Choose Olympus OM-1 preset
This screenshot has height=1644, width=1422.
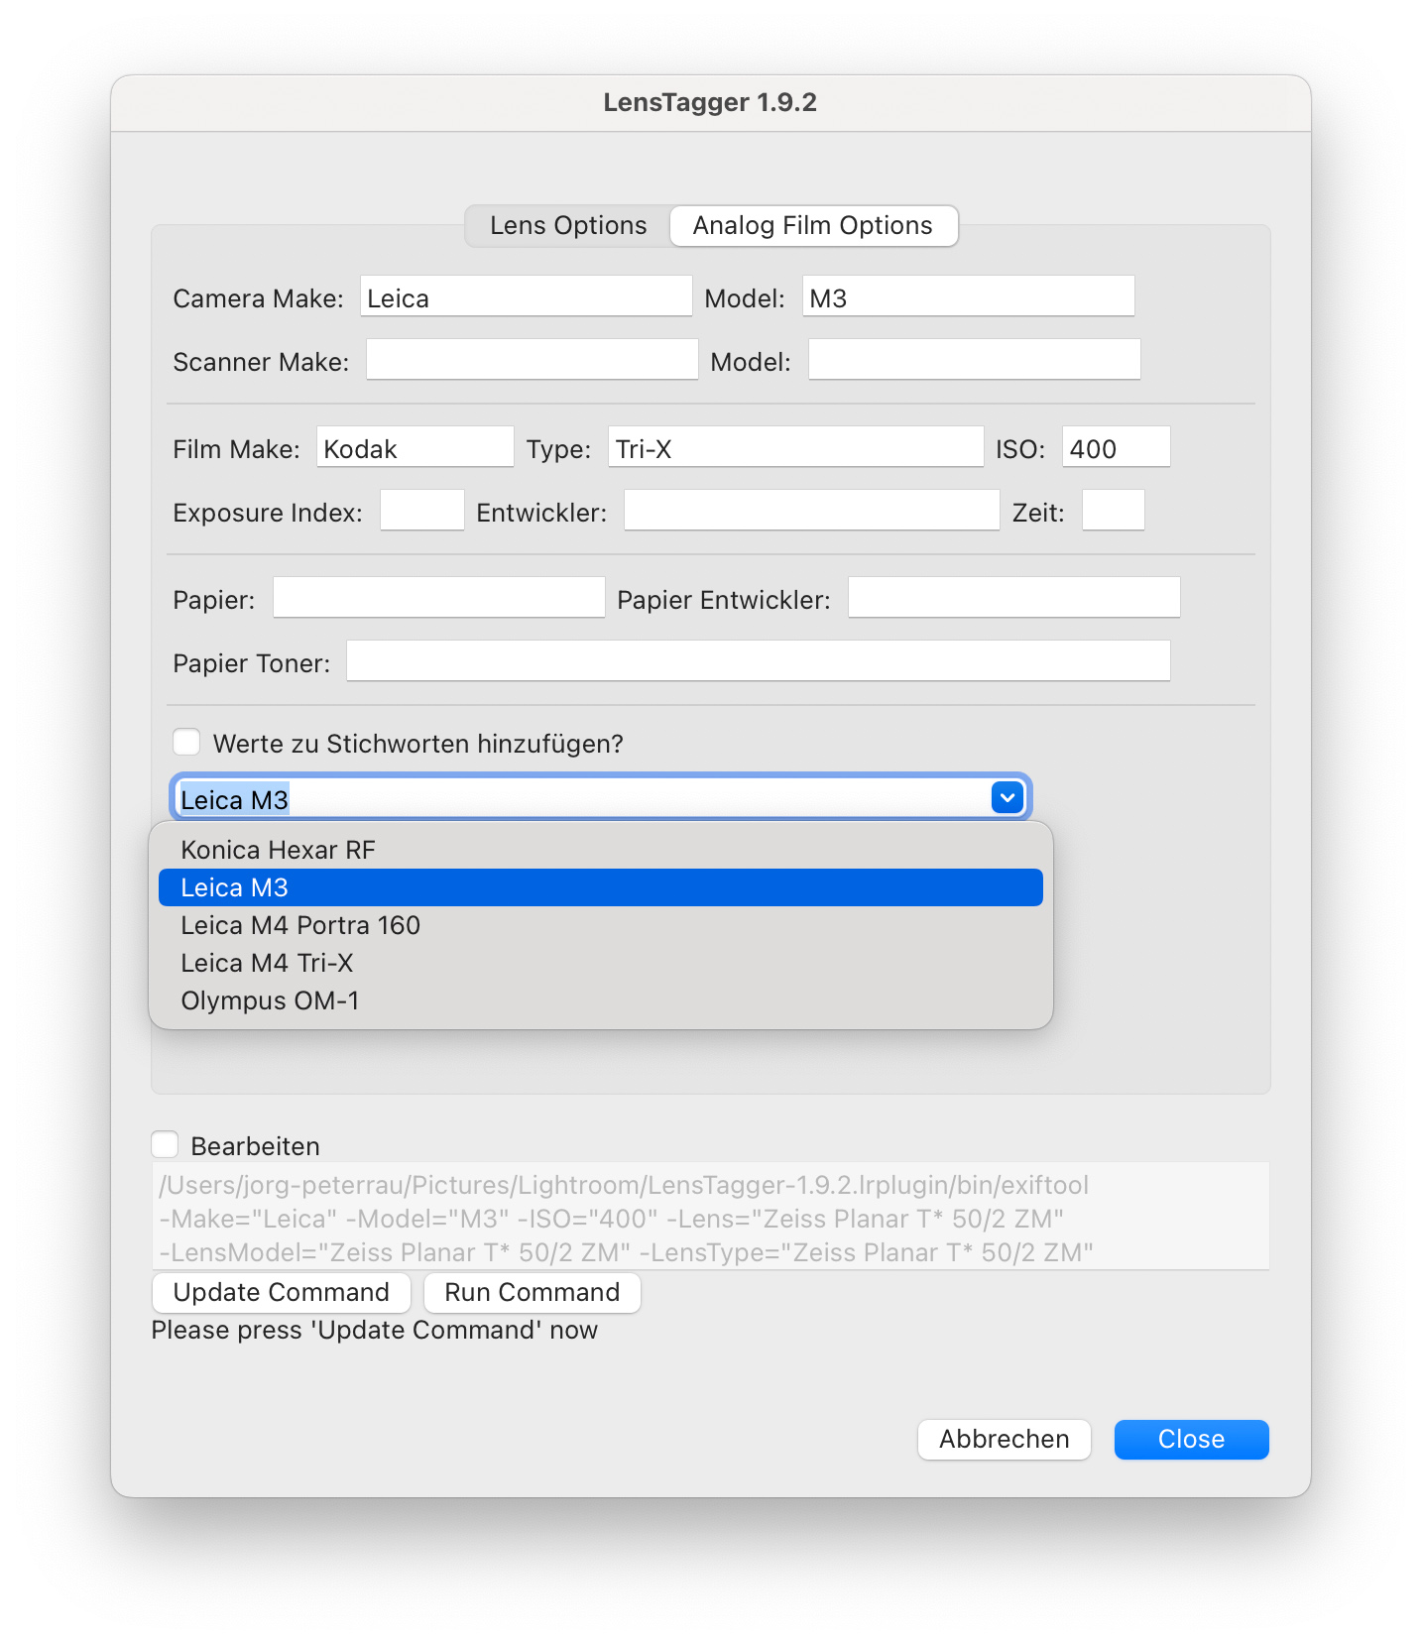(x=601, y=1000)
